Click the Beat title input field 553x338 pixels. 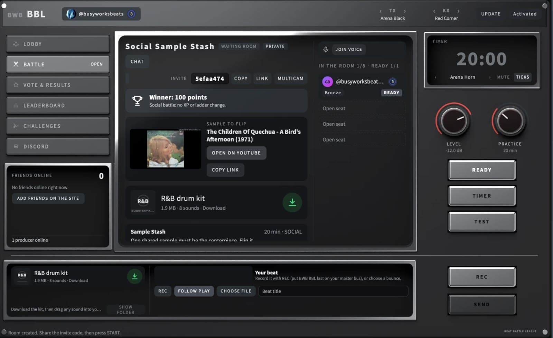tap(333, 291)
